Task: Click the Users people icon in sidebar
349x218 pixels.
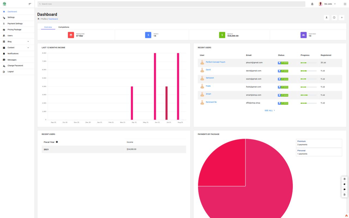Action: click(4, 36)
